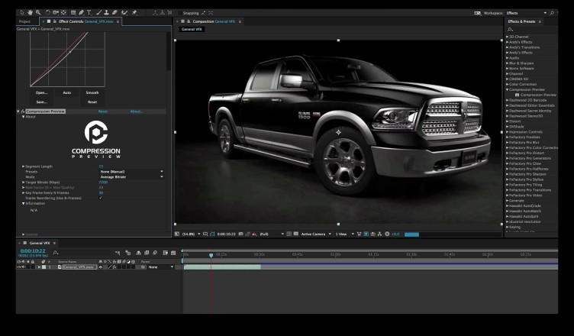Click the About... link for Compression Preview
The height and width of the screenshot is (336, 574).
click(x=137, y=111)
